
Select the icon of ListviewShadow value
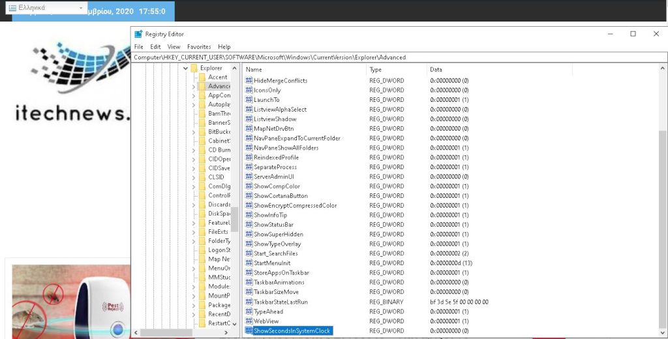coord(249,118)
